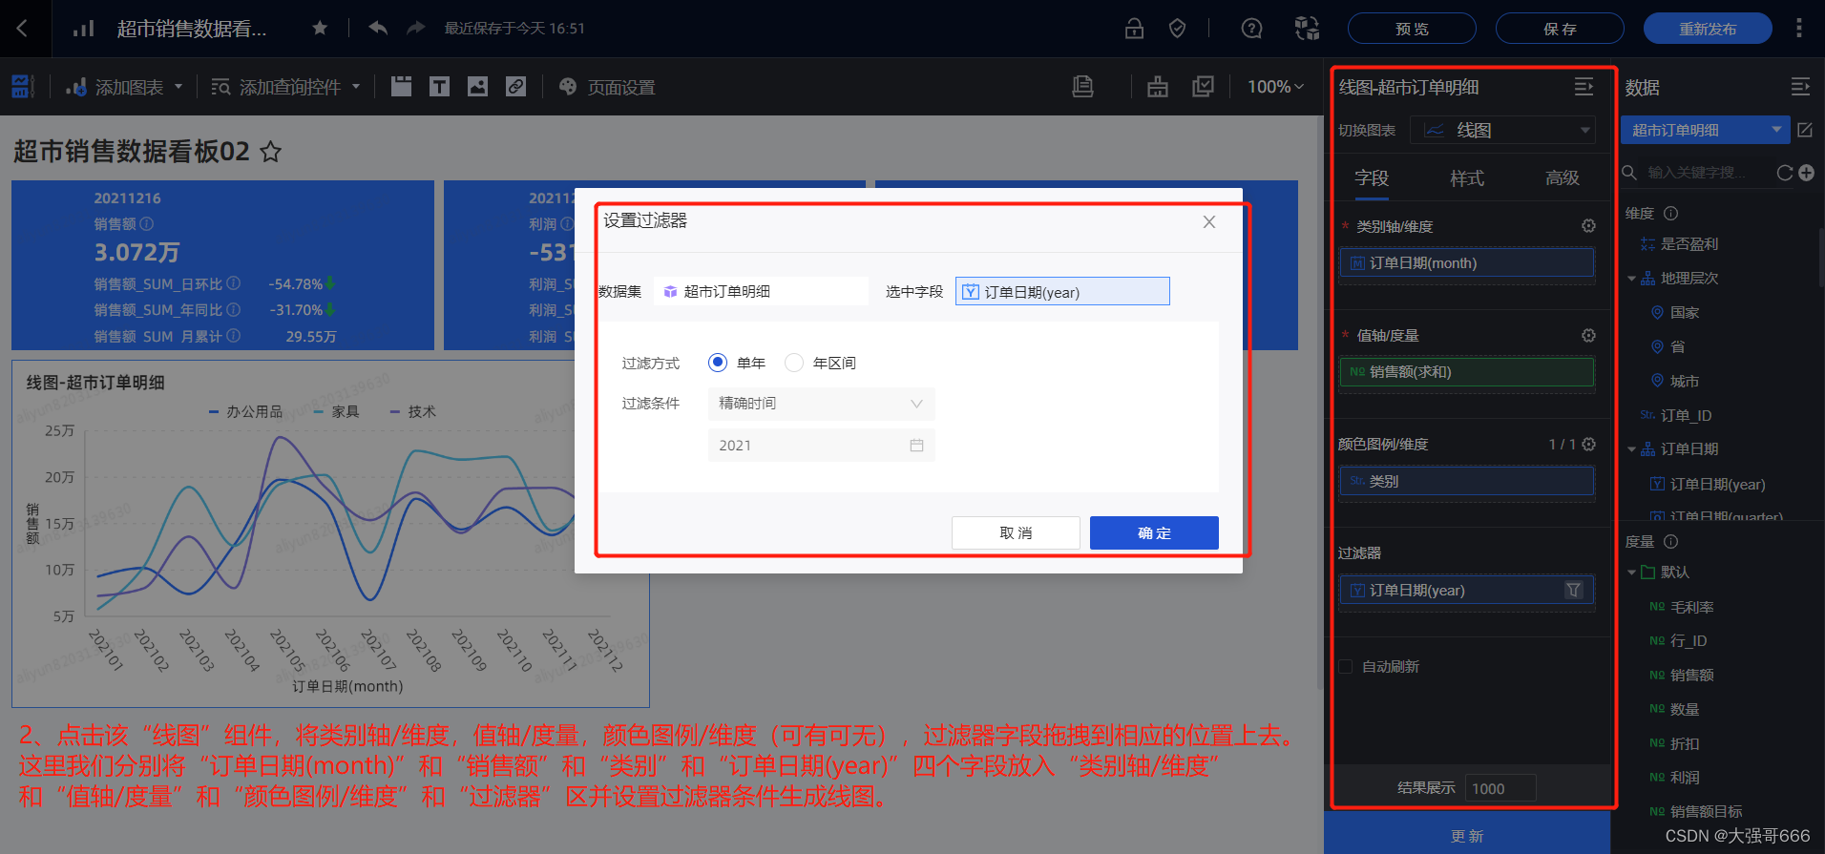Open the 100% zoom dropdown
This screenshot has width=1825, height=854.
coord(1275,87)
